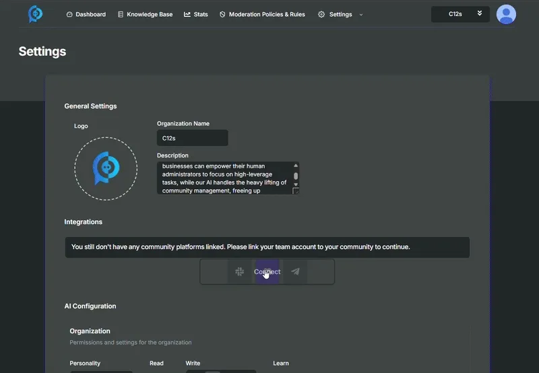Click the organization switcher double-chevron arrow
Image resolution: width=539 pixels, height=373 pixels.
479,13
